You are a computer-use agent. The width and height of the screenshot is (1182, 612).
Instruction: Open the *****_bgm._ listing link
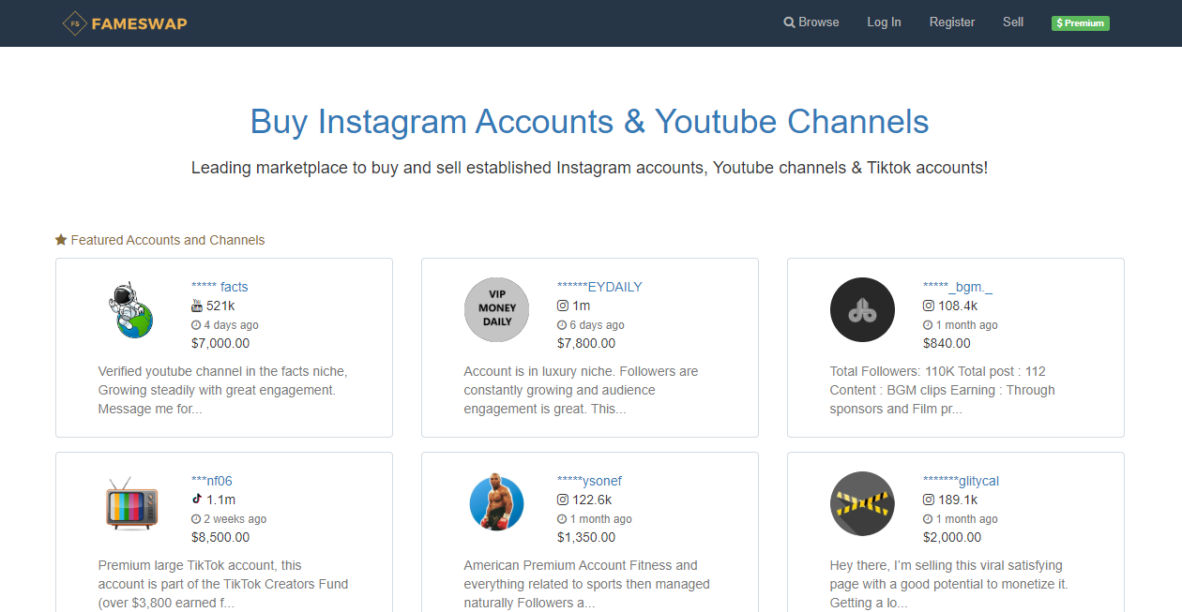tap(958, 287)
